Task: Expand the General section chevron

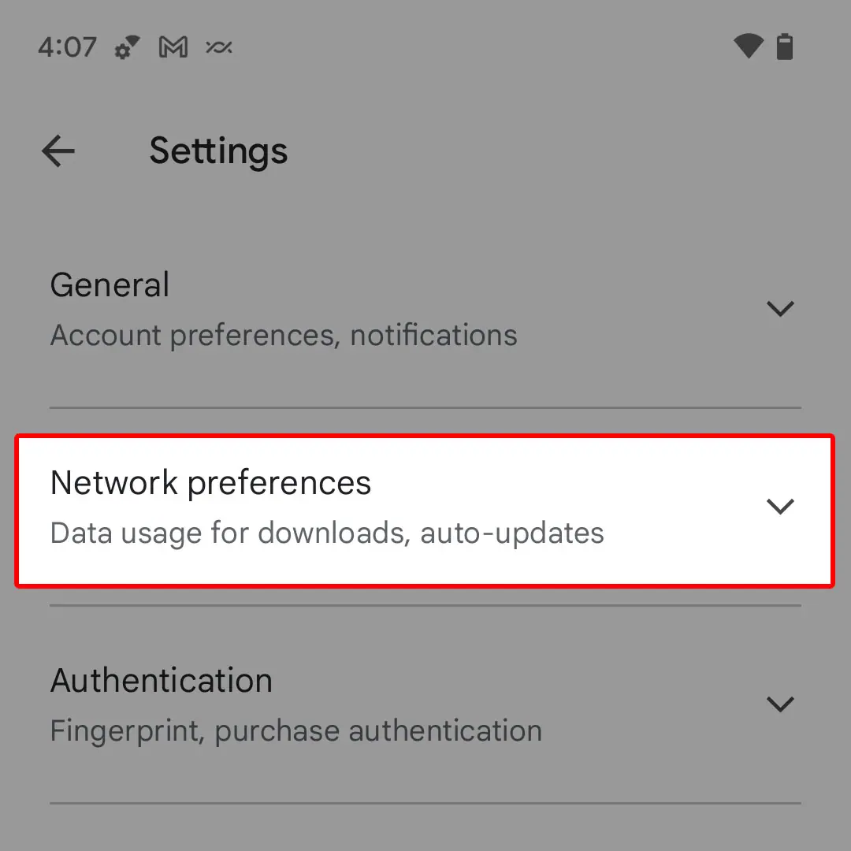Action: point(779,308)
